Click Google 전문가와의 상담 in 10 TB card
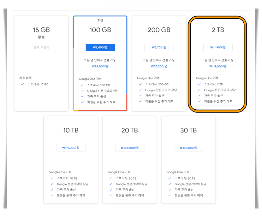 72,184
